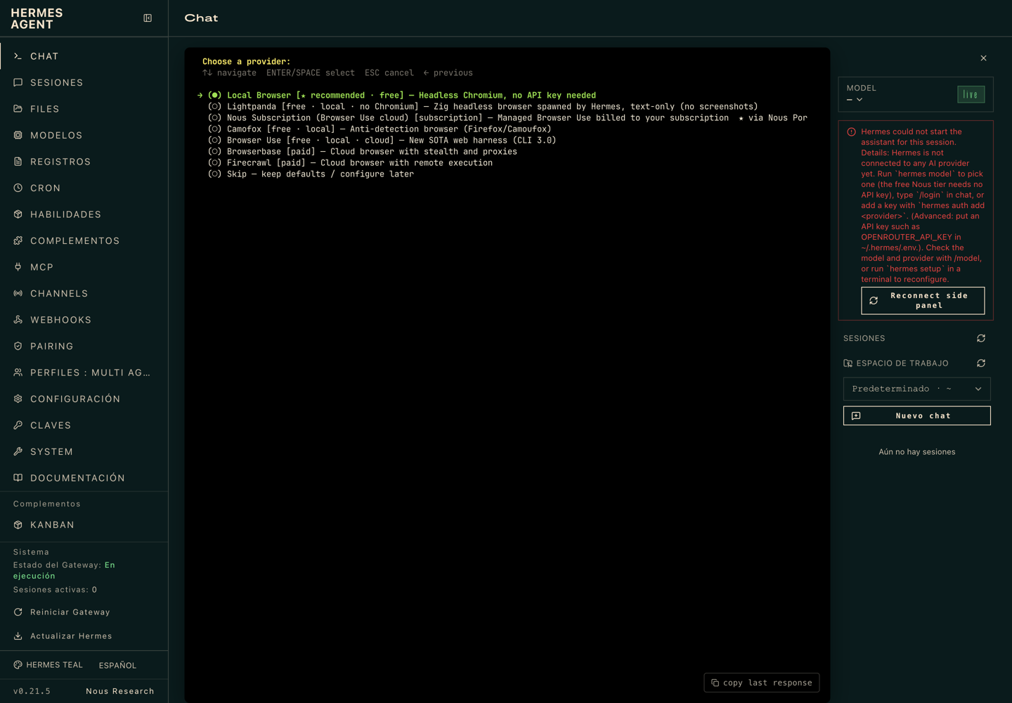Open the Español language selector

pos(117,665)
